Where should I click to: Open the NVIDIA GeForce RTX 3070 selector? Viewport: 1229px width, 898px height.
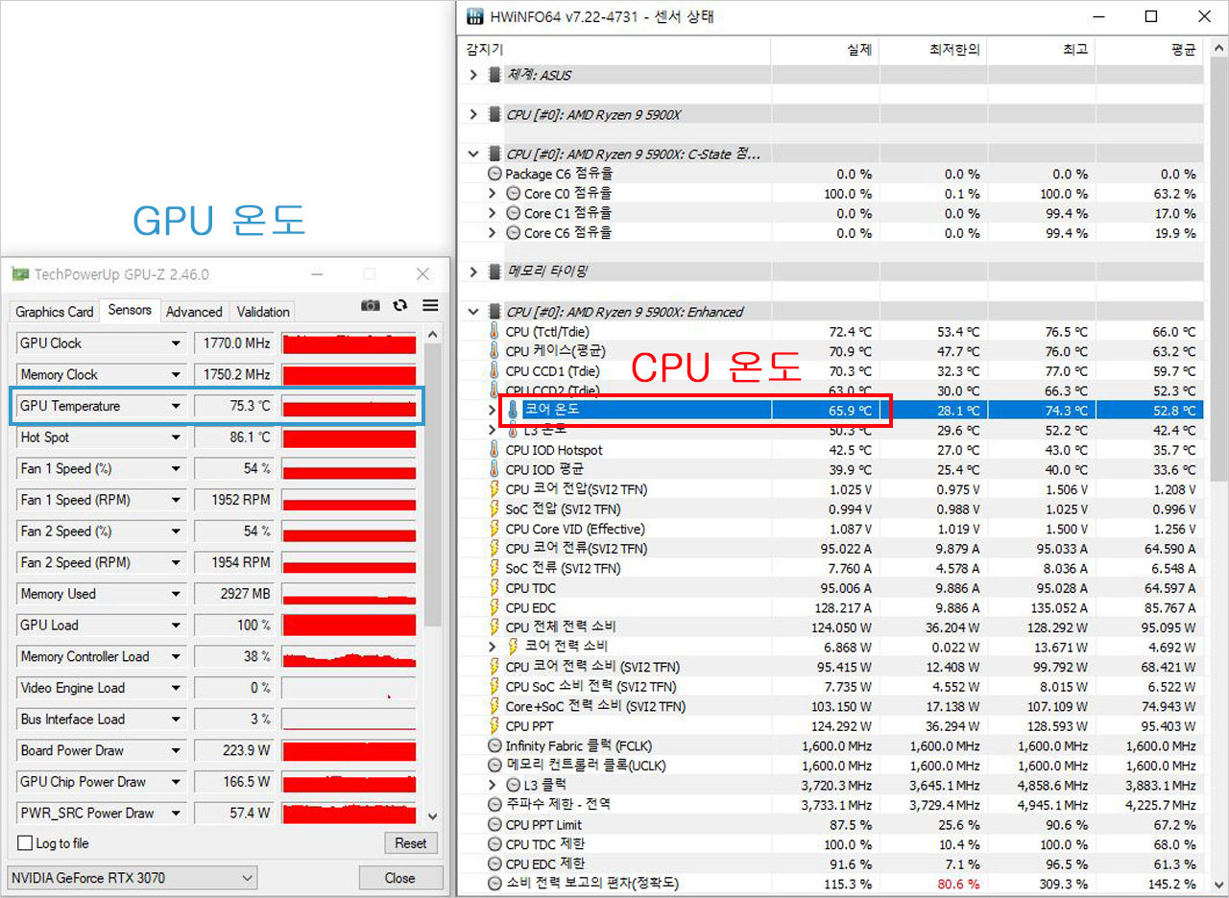click(133, 877)
